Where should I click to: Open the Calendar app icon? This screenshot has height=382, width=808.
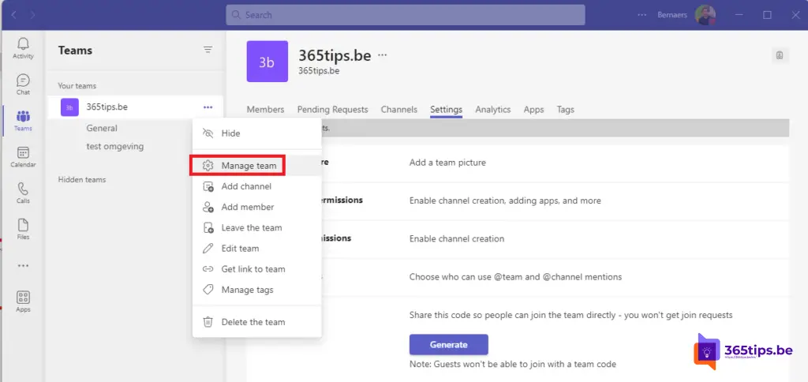coord(23,157)
